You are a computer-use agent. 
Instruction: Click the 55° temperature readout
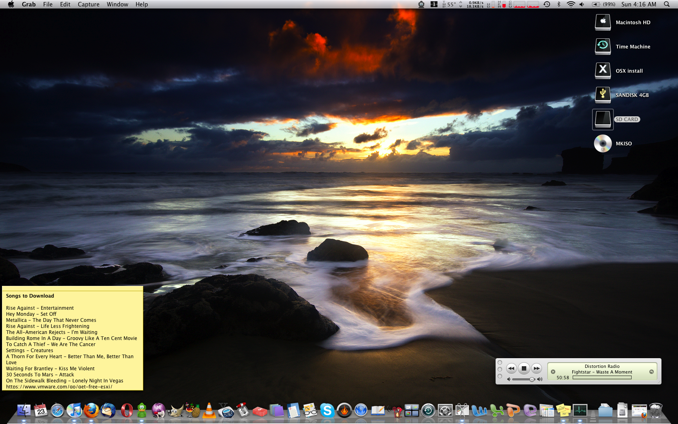451,4
